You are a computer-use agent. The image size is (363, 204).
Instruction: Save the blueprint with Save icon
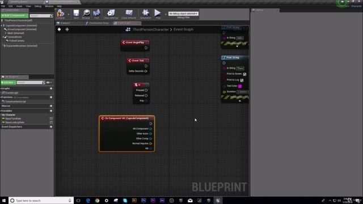point(76,14)
